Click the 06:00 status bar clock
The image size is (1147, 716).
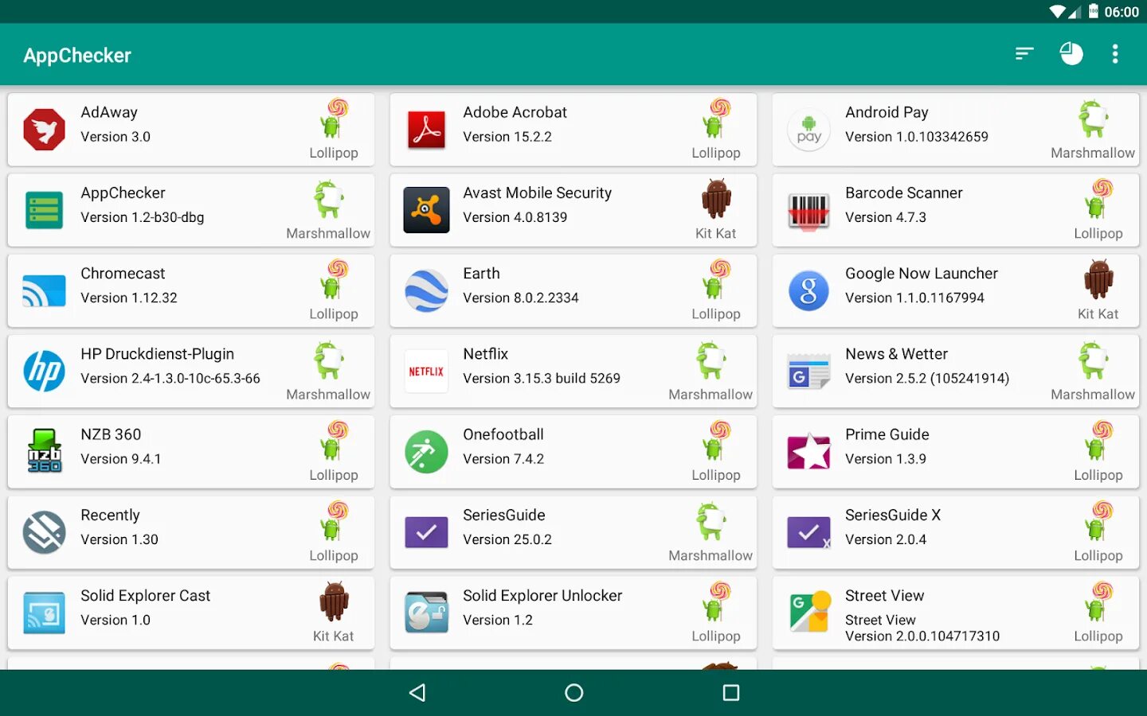tap(1122, 12)
